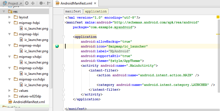The height and width of the screenshot is (111, 220).
Task: Expand the values folder
Action: (x=10, y=91)
